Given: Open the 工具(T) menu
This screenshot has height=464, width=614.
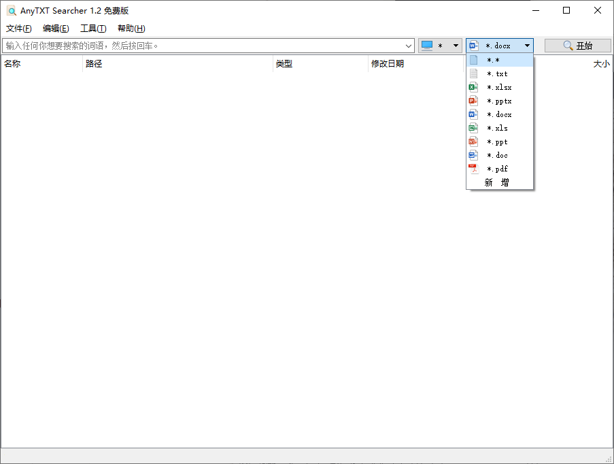Looking at the screenshot, I should pyautogui.click(x=93, y=29).
